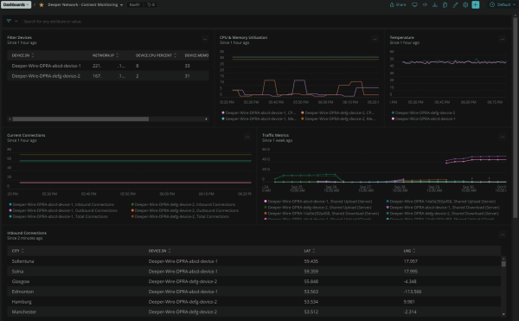This screenshot has width=519, height=321.
Task: Click the export download icon in toolbar
Action: pyautogui.click(x=435, y=4)
